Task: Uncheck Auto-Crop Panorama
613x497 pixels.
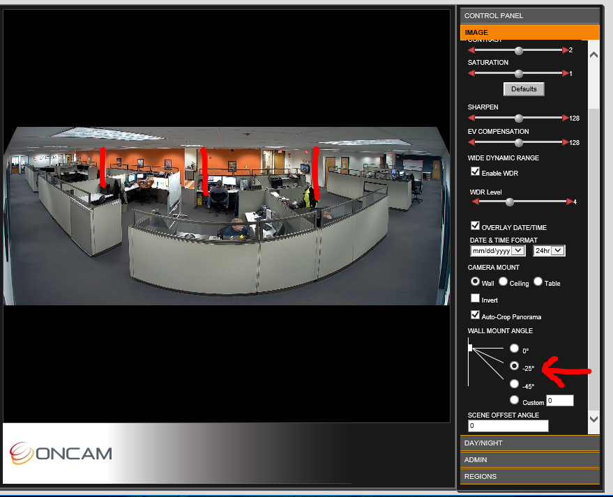Action: (475, 315)
